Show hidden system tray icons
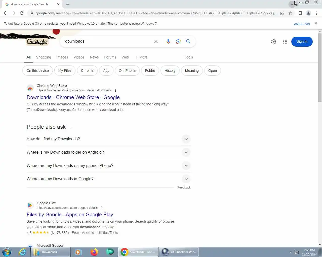Image resolution: width=322 pixels, height=257 pixels. [x=290, y=252]
